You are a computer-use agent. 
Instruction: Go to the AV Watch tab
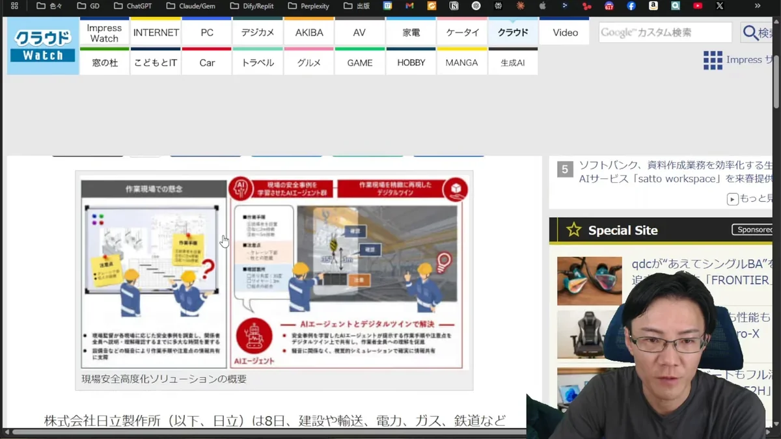tap(359, 32)
